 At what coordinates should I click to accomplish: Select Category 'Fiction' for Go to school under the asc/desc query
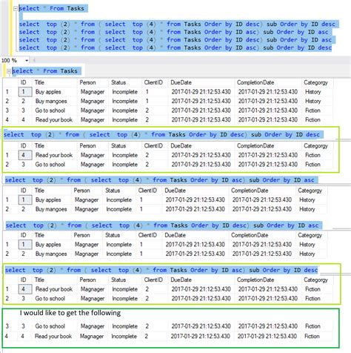(312, 299)
